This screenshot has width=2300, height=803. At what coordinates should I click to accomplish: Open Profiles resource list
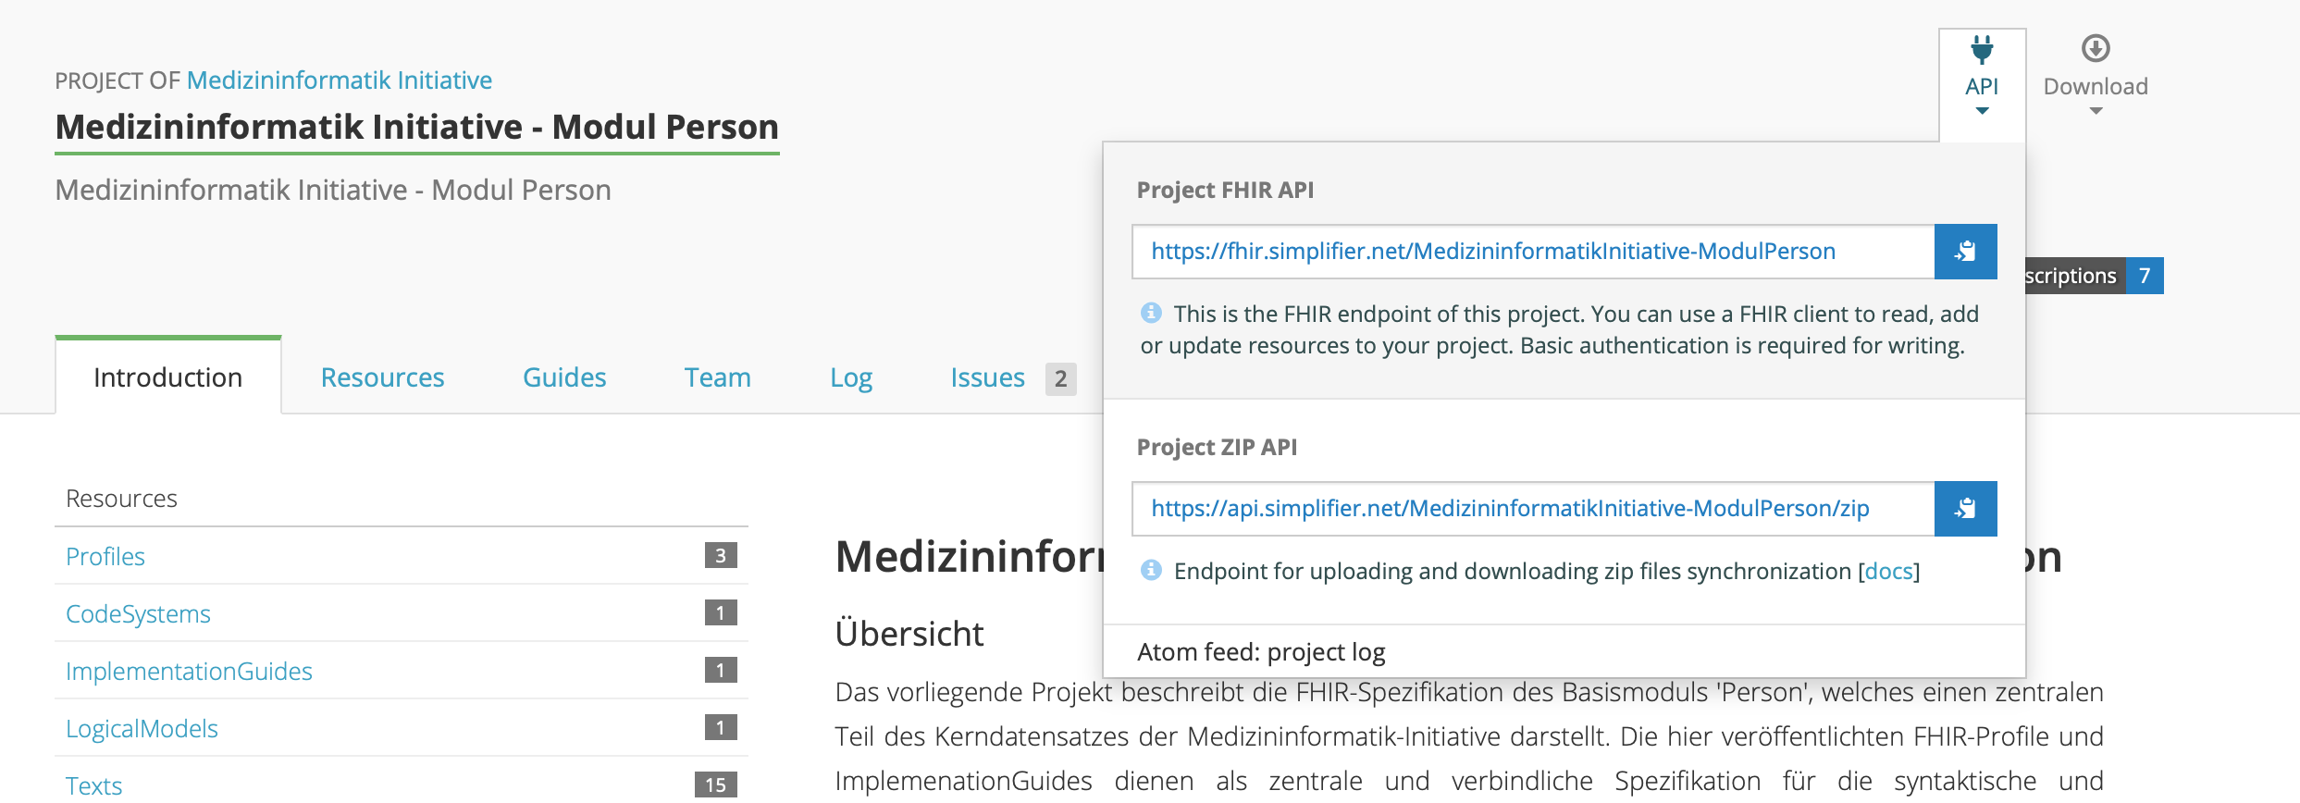[x=105, y=556]
